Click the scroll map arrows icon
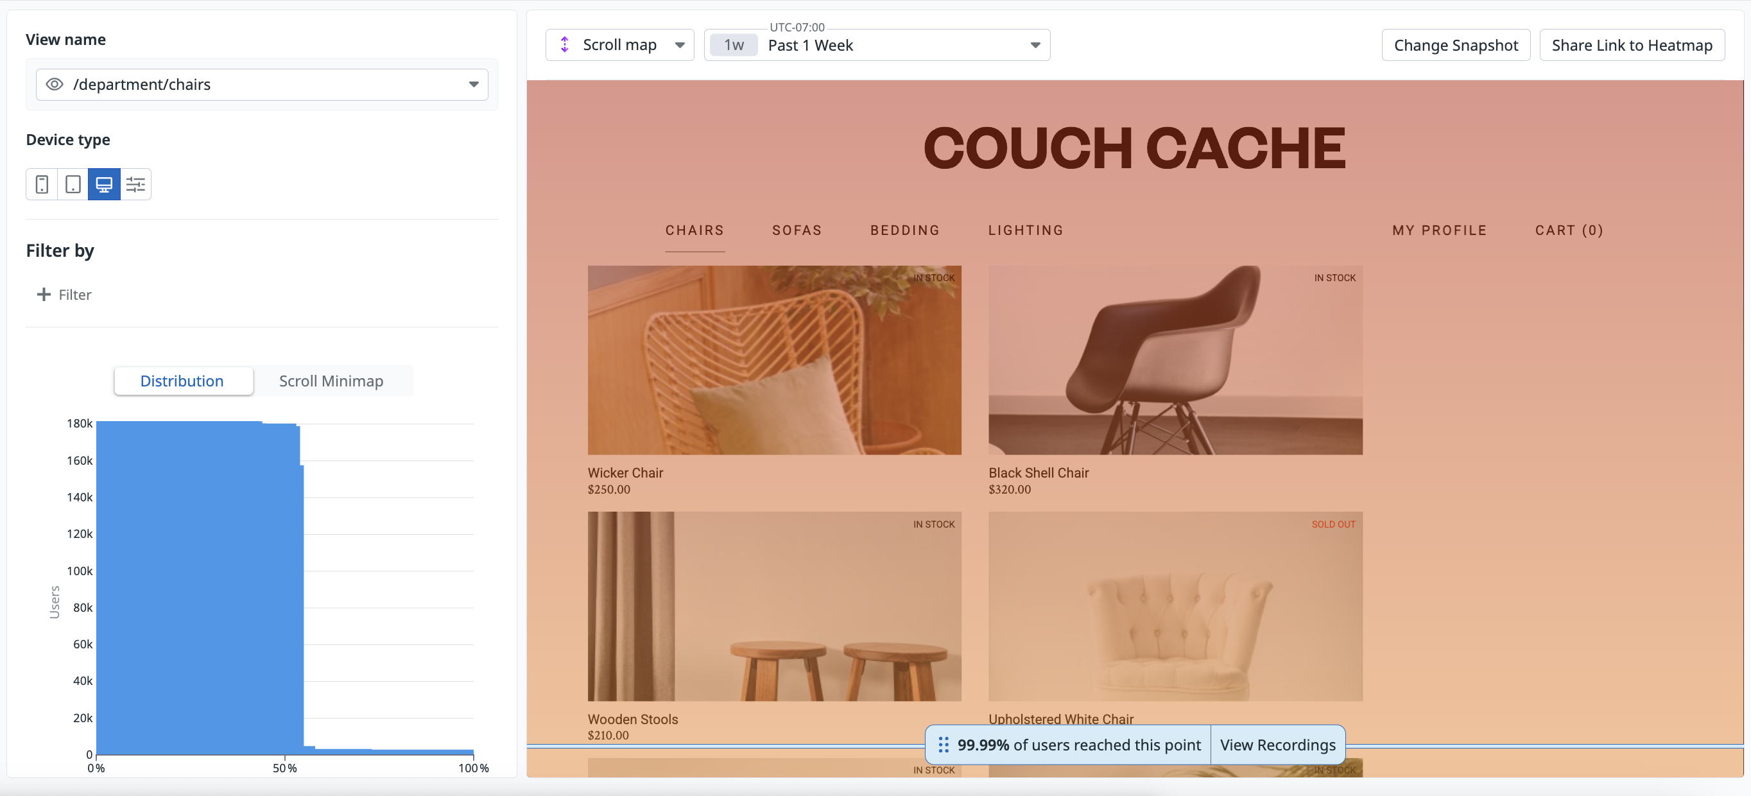This screenshot has width=1751, height=796. pos(564,45)
